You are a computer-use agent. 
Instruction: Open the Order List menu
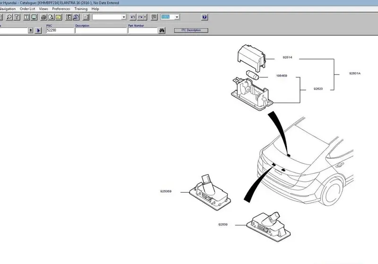point(27,9)
